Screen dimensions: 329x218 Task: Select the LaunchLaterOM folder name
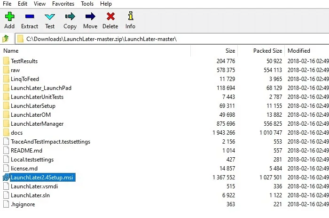pos(31,115)
